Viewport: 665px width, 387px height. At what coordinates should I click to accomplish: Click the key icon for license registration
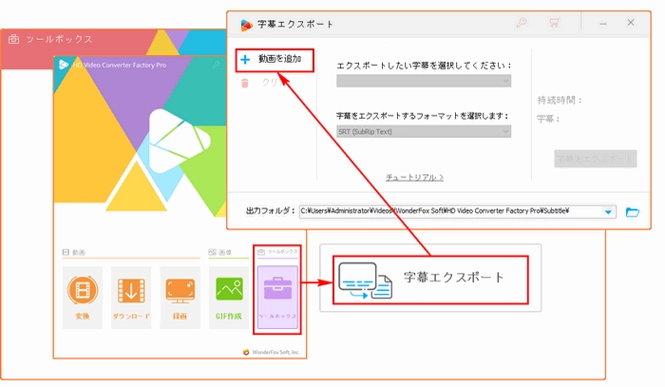[x=521, y=23]
